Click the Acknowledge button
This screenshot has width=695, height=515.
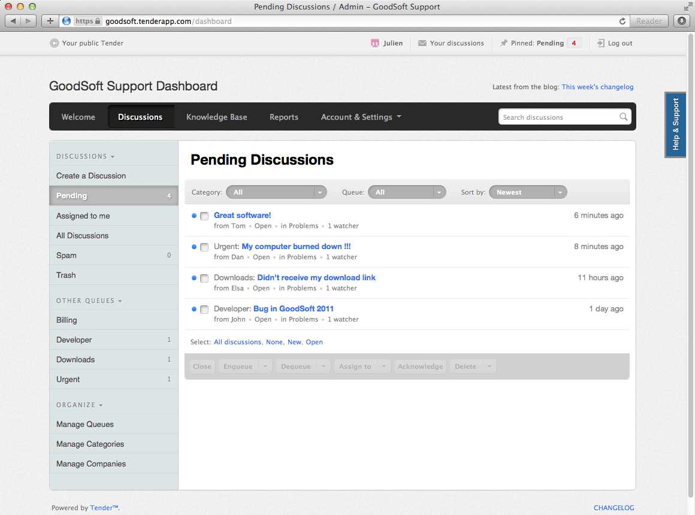tap(420, 366)
